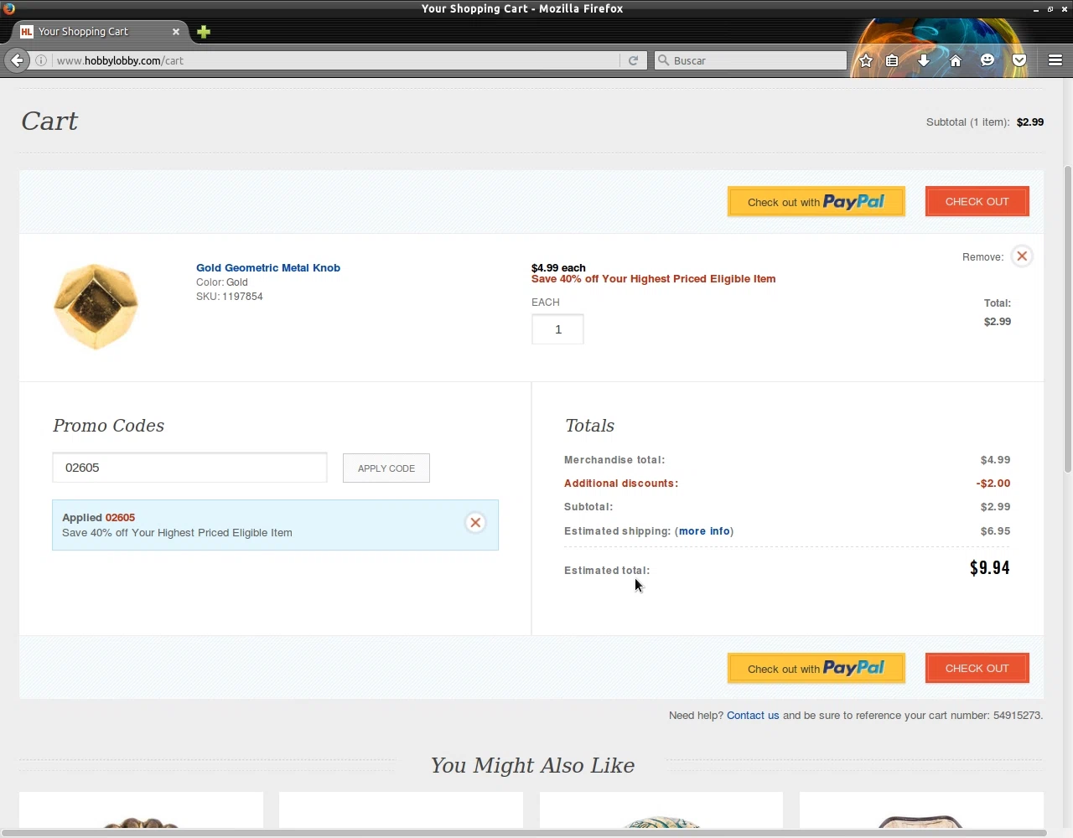The width and height of the screenshot is (1073, 838).
Task: Click the address bar URL field
Action: (x=335, y=60)
